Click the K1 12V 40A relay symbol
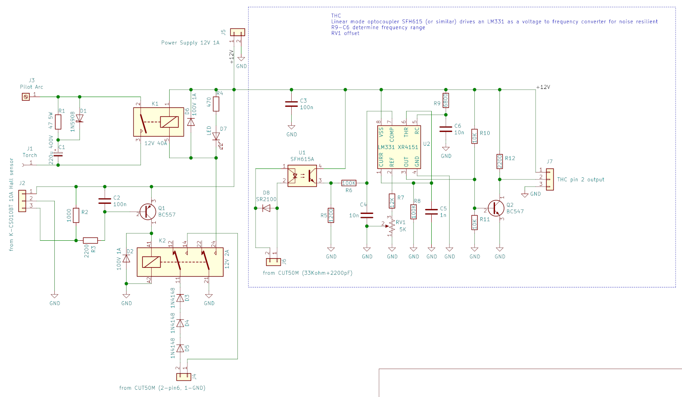The image size is (682, 397). (158, 122)
